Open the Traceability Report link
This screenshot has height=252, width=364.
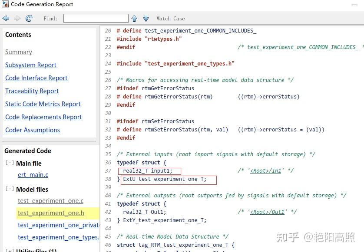(32, 91)
